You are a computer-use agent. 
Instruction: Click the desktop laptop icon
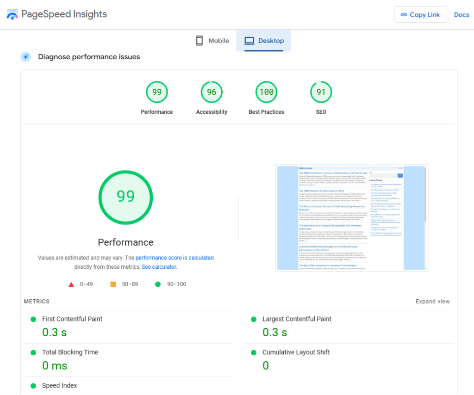click(x=249, y=40)
